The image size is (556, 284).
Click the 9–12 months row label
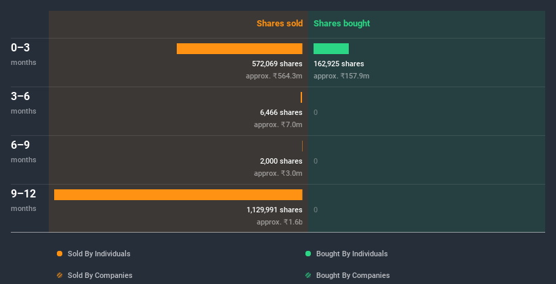coord(24,200)
